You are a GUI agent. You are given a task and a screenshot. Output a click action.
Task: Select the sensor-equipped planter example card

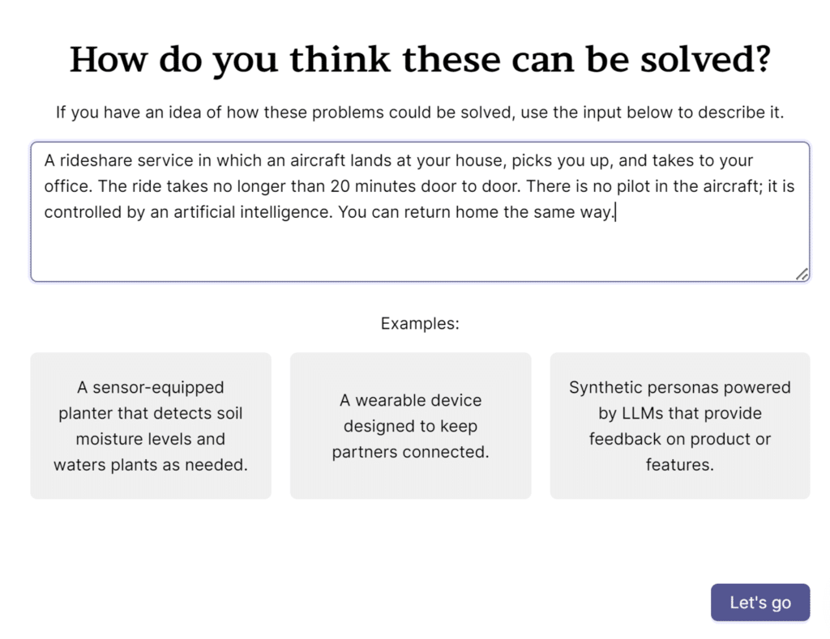point(150,425)
